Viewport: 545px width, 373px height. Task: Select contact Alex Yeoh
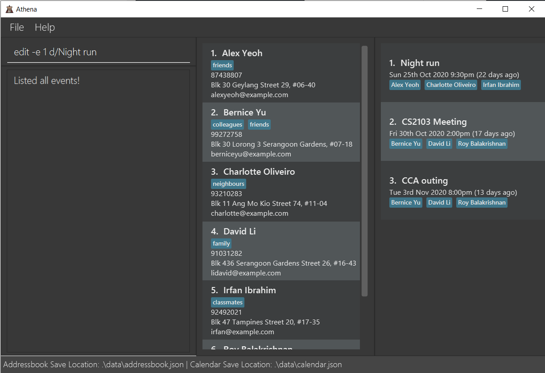pyautogui.click(x=281, y=73)
